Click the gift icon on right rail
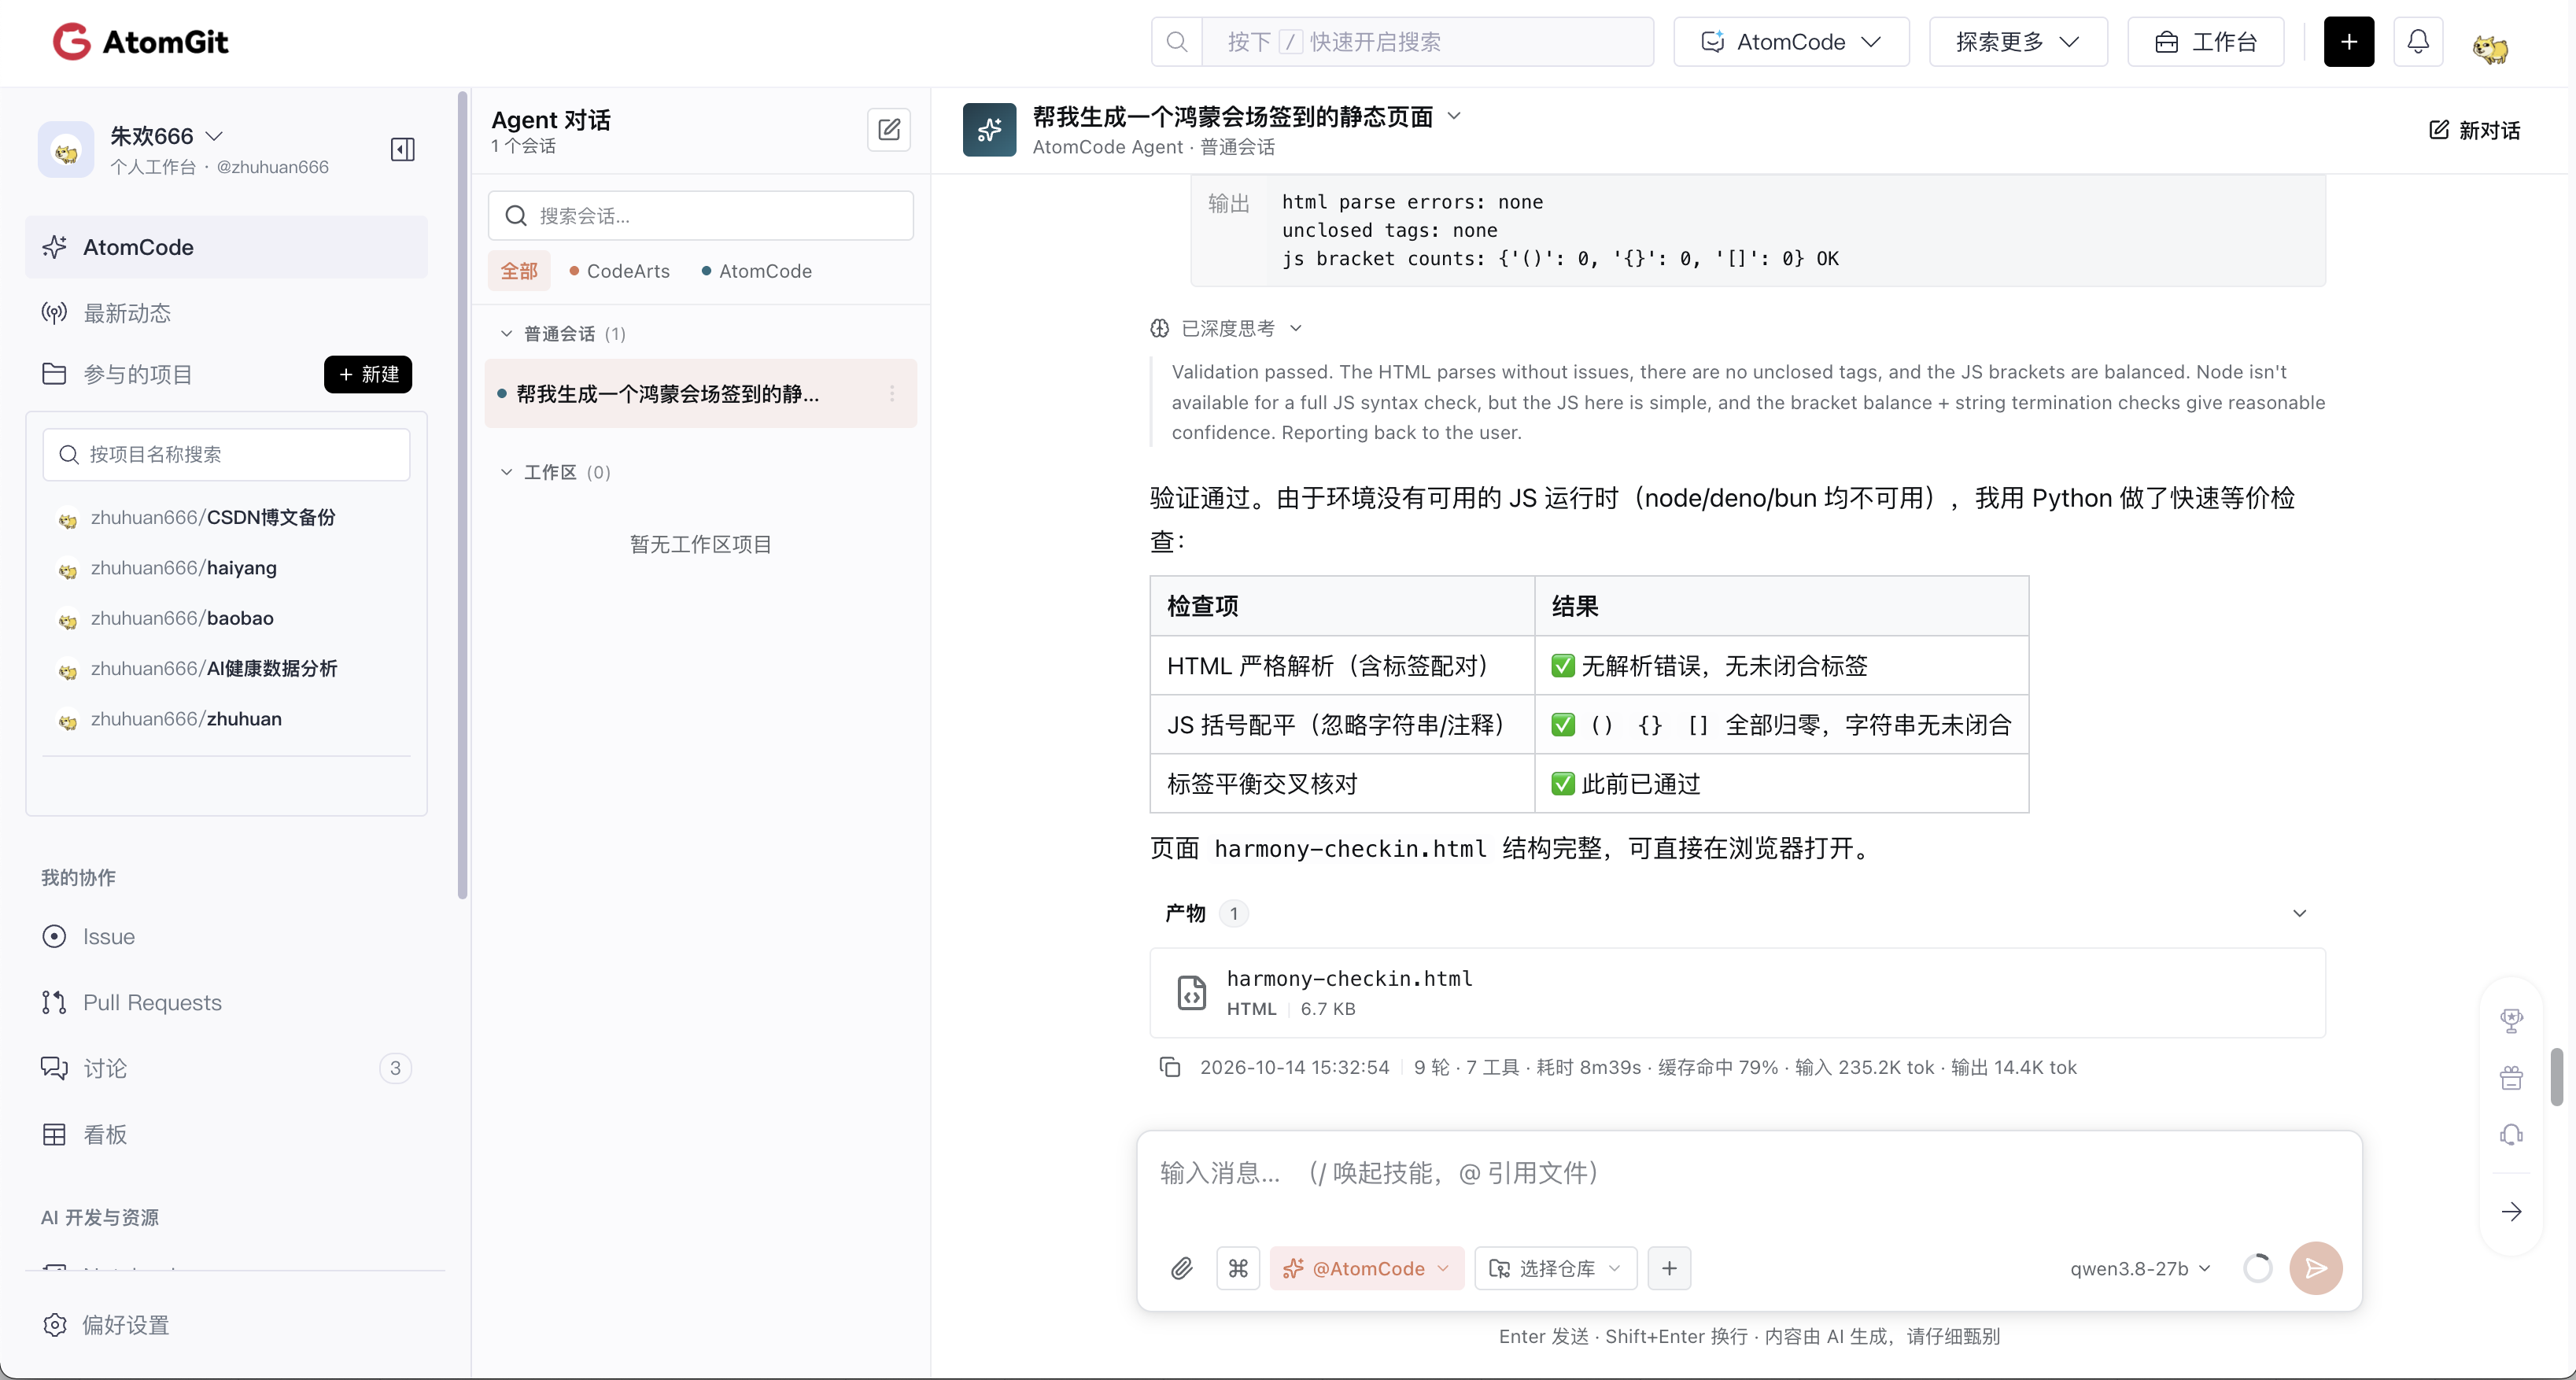 2511,1078
